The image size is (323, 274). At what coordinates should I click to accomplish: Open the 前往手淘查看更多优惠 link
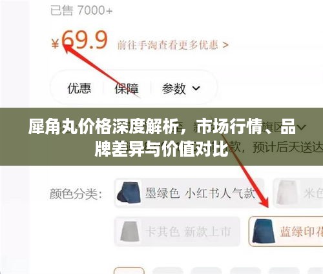tap(172, 45)
